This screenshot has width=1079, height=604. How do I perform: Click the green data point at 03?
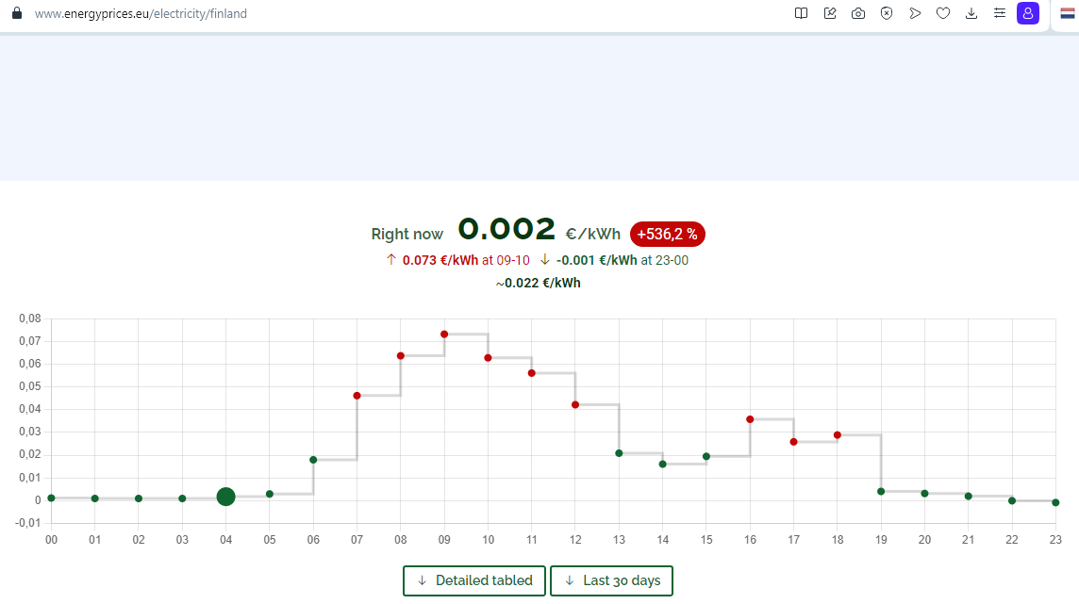[182, 498]
